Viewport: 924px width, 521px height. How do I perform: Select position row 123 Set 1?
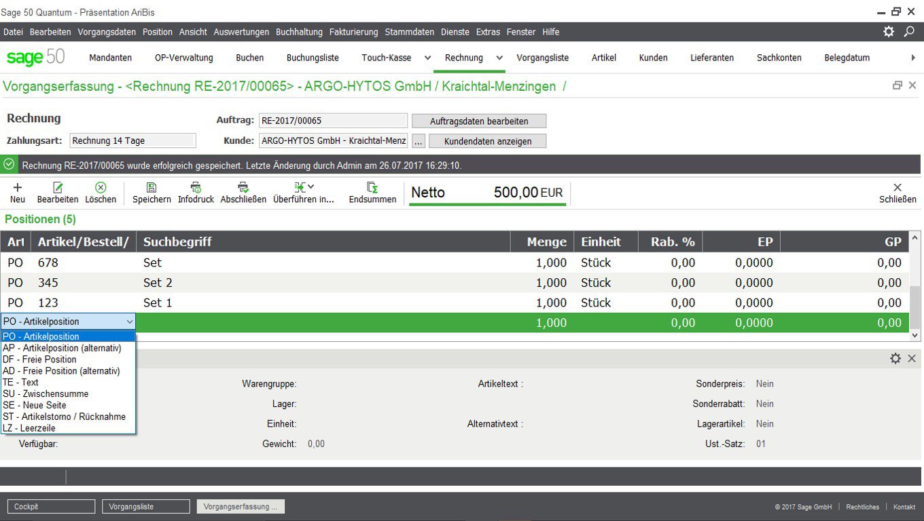pyautogui.click(x=455, y=303)
